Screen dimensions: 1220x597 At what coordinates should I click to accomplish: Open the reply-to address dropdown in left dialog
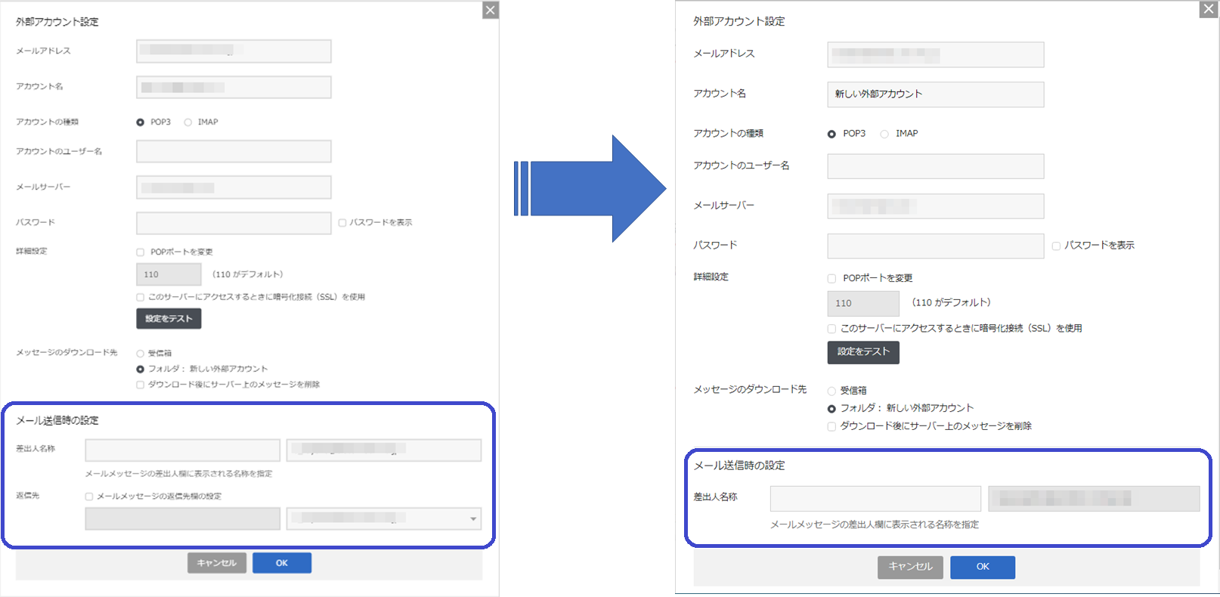(x=473, y=518)
